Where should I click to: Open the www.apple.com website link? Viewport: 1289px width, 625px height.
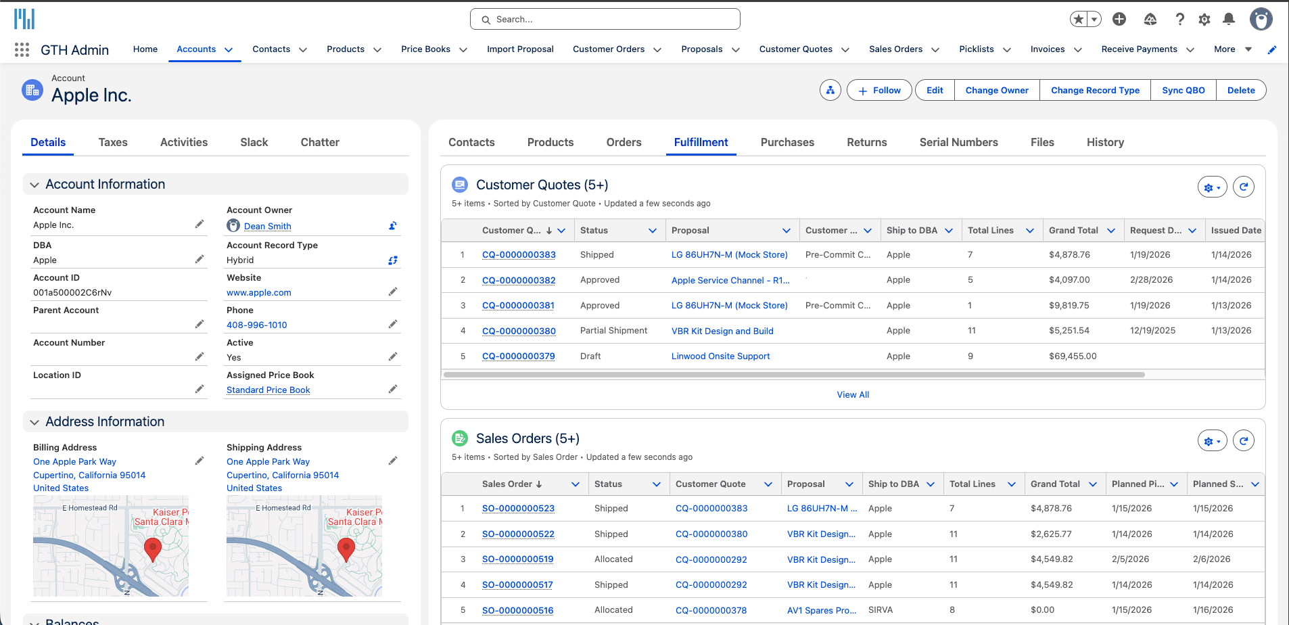click(x=259, y=292)
